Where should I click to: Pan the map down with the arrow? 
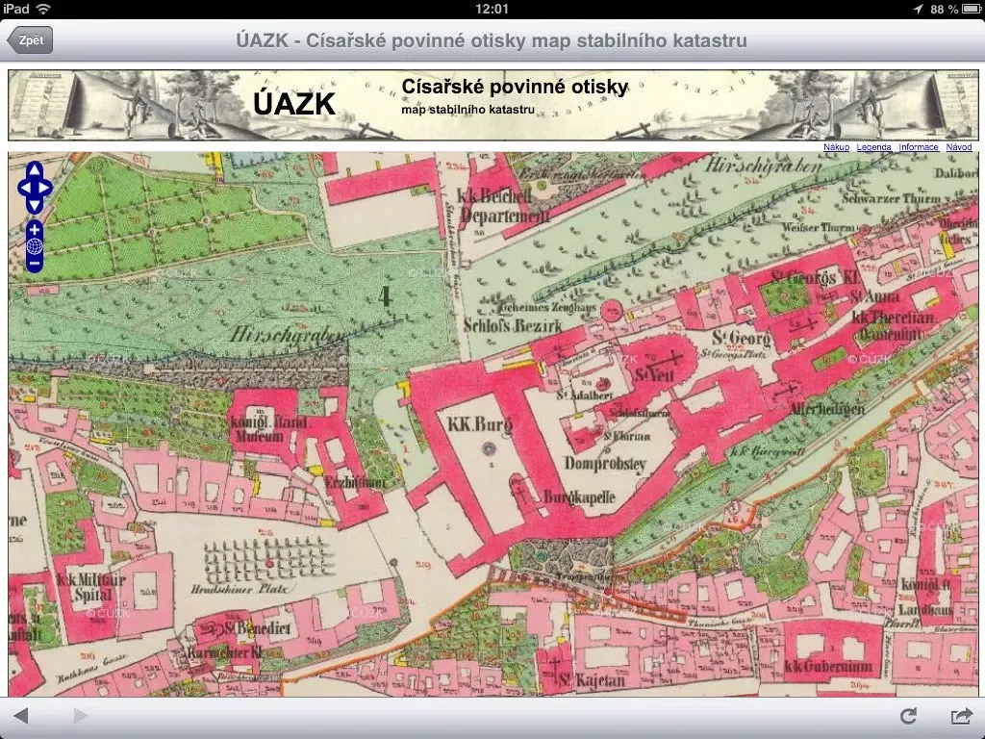(x=35, y=205)
